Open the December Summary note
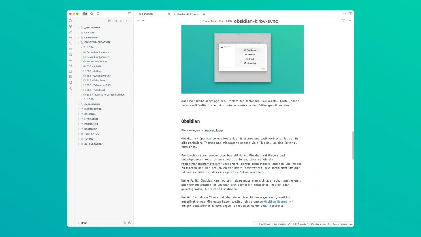 point(98,52)
